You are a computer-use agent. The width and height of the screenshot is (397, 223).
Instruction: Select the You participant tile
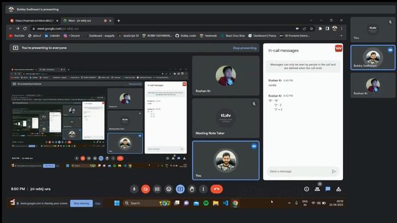tap(226, 160)
